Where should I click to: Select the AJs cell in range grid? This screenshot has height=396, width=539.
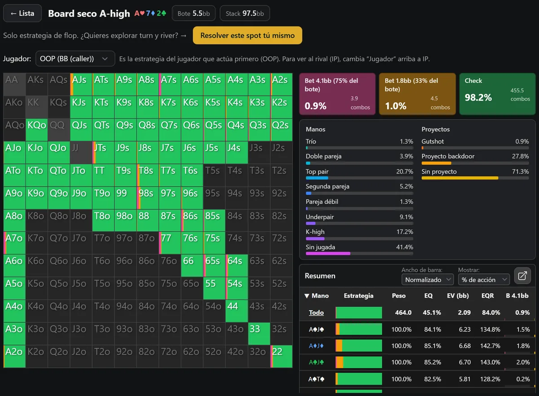tap(81, 84)
